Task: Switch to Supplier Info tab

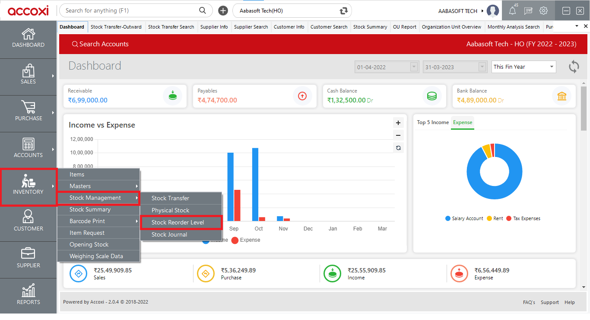Action: (x=214, y=27)
